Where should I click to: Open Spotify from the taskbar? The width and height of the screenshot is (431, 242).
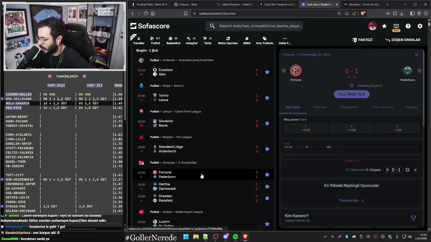[235, 237]
